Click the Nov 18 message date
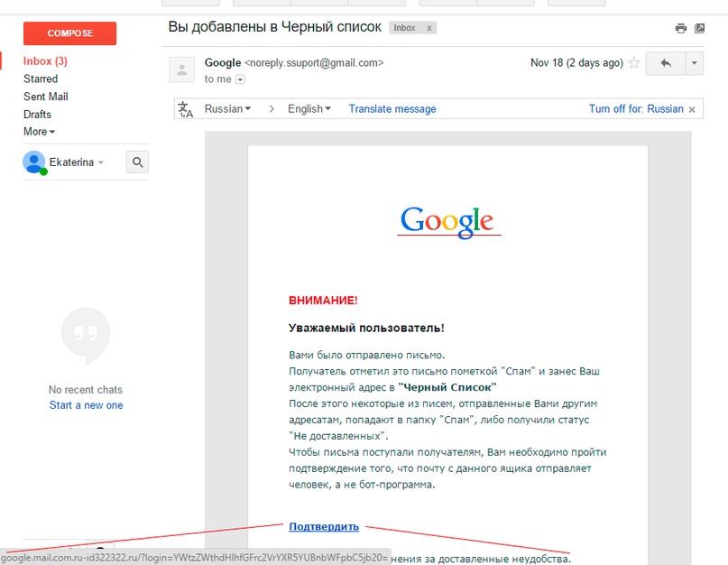The image size is (728, 565). 576,62
